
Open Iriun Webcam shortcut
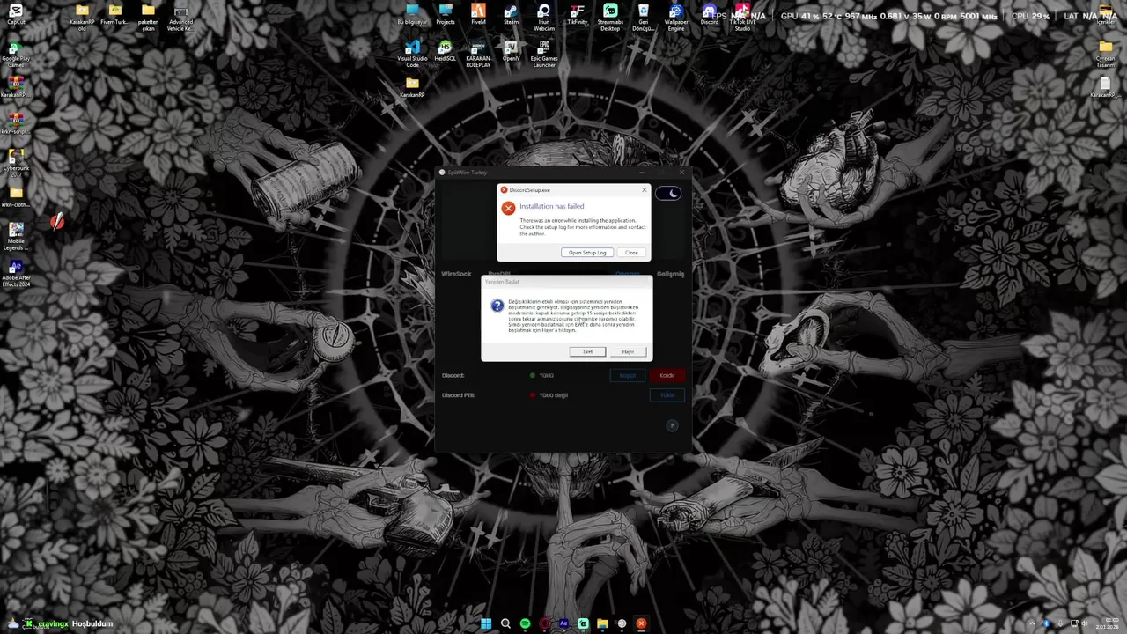click(544, 18)
